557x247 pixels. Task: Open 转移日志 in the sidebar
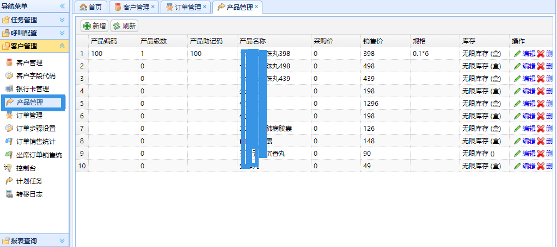pos(29,194)
